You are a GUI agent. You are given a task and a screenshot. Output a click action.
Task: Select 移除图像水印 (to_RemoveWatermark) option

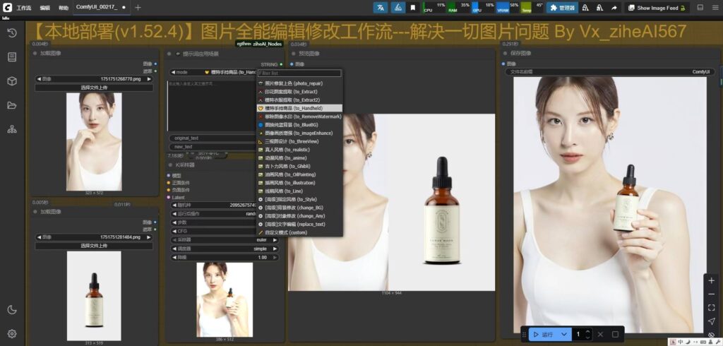(299, 117)
